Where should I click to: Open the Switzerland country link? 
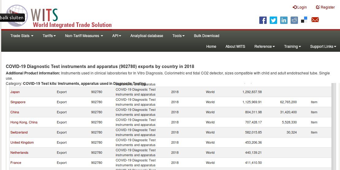tap(19, 132)
